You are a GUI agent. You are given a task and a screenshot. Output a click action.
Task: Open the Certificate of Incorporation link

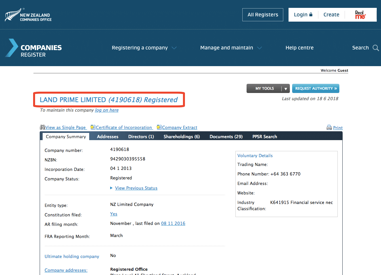coord(124,127)
